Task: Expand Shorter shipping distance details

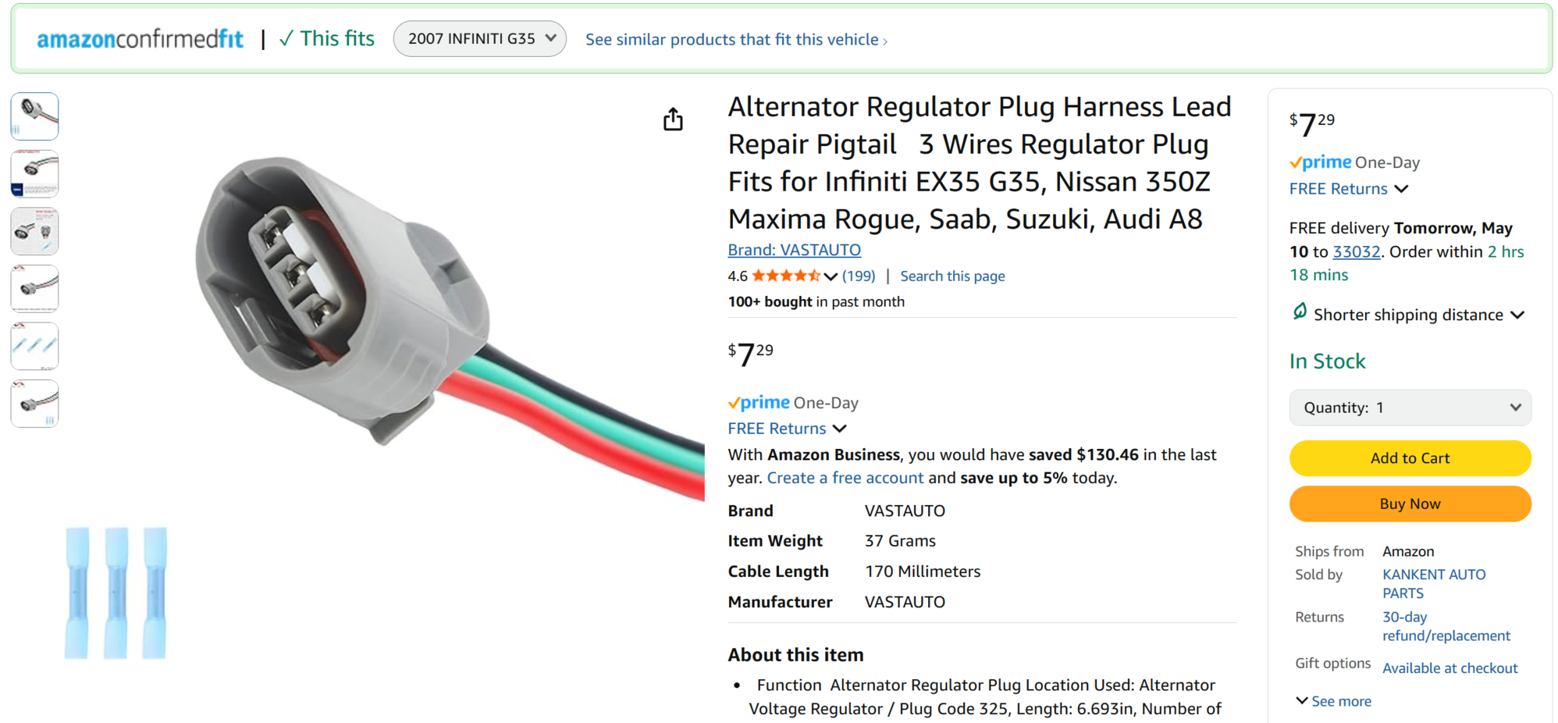Action: coord(1517,315)
